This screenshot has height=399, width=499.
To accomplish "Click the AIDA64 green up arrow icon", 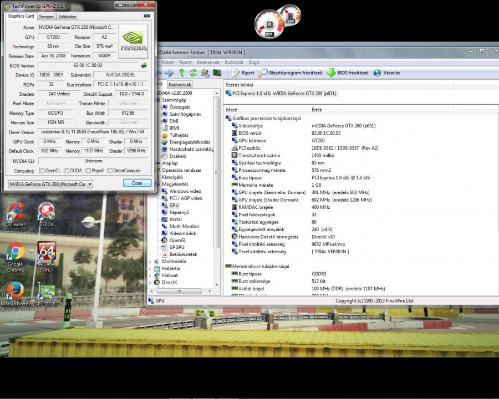I will point(182,73).
